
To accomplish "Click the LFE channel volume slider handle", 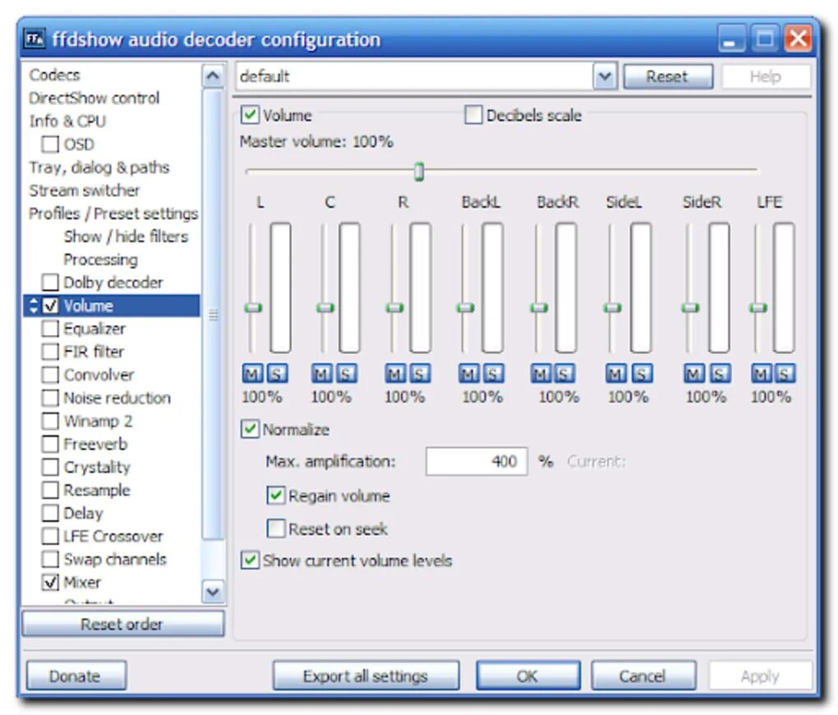I will click(x=757, y=308).
